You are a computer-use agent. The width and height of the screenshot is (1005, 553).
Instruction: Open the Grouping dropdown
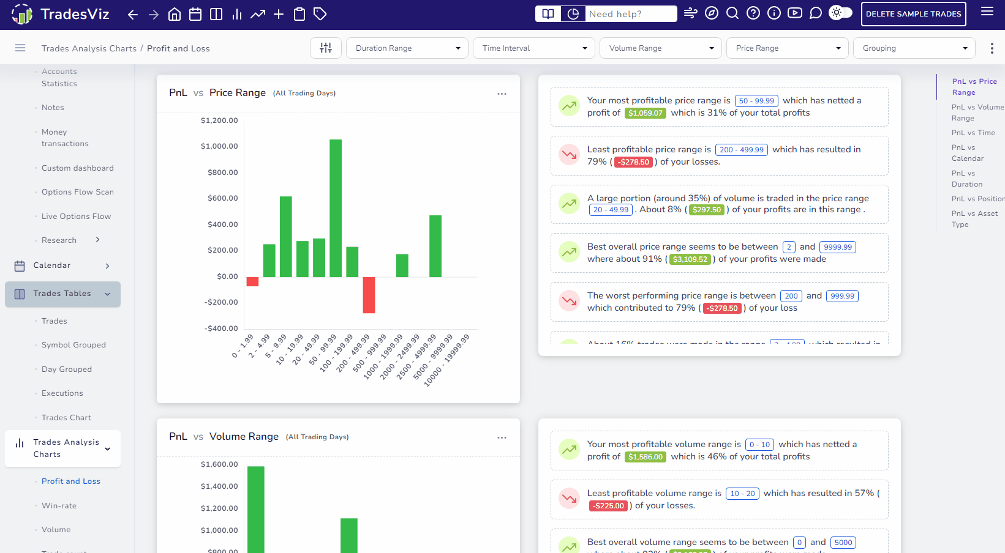[914, 48]
